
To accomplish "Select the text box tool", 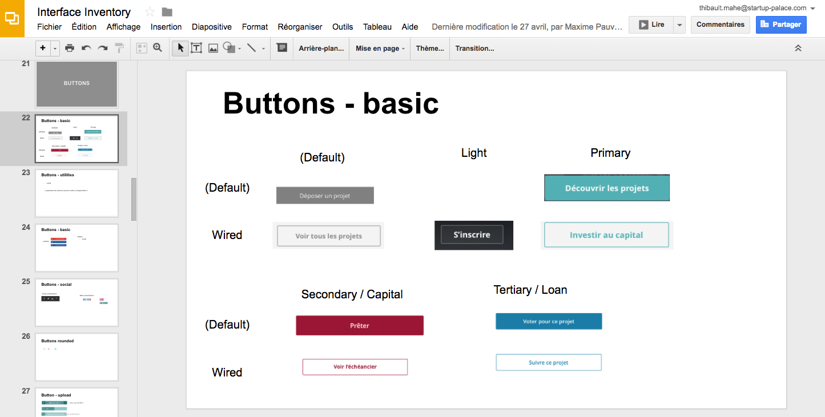I will 196,48.
